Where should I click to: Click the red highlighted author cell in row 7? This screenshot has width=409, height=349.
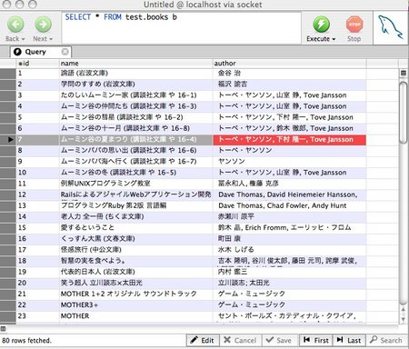click(290, 139)
